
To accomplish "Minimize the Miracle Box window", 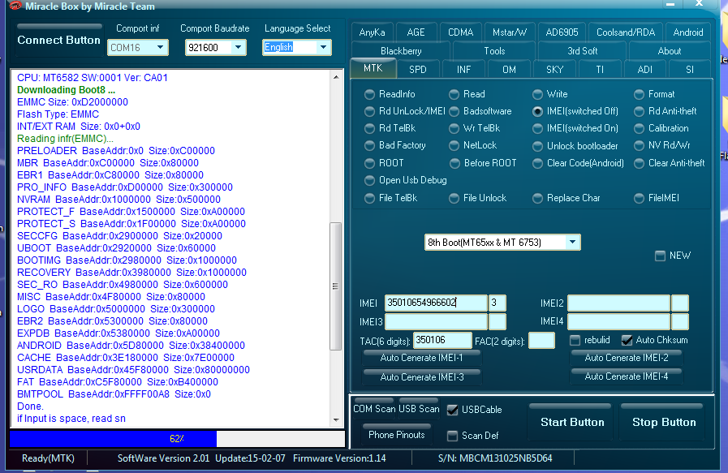I will (x=670, y=4).
